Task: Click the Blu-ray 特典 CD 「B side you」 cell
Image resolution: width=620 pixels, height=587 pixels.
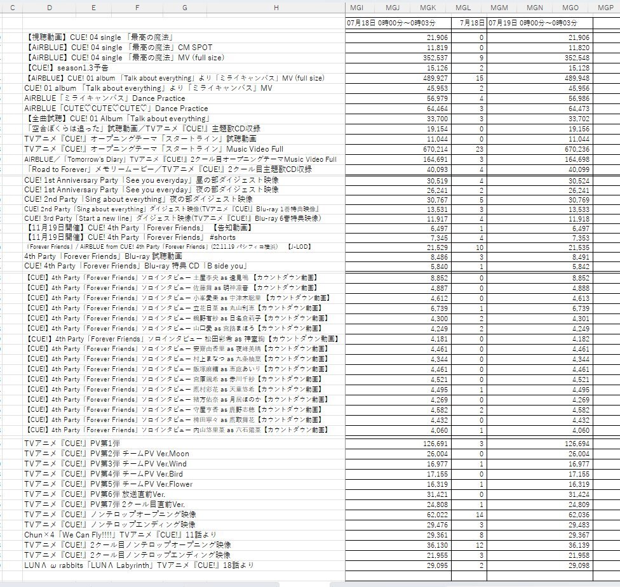Action: tap(136, 266)
